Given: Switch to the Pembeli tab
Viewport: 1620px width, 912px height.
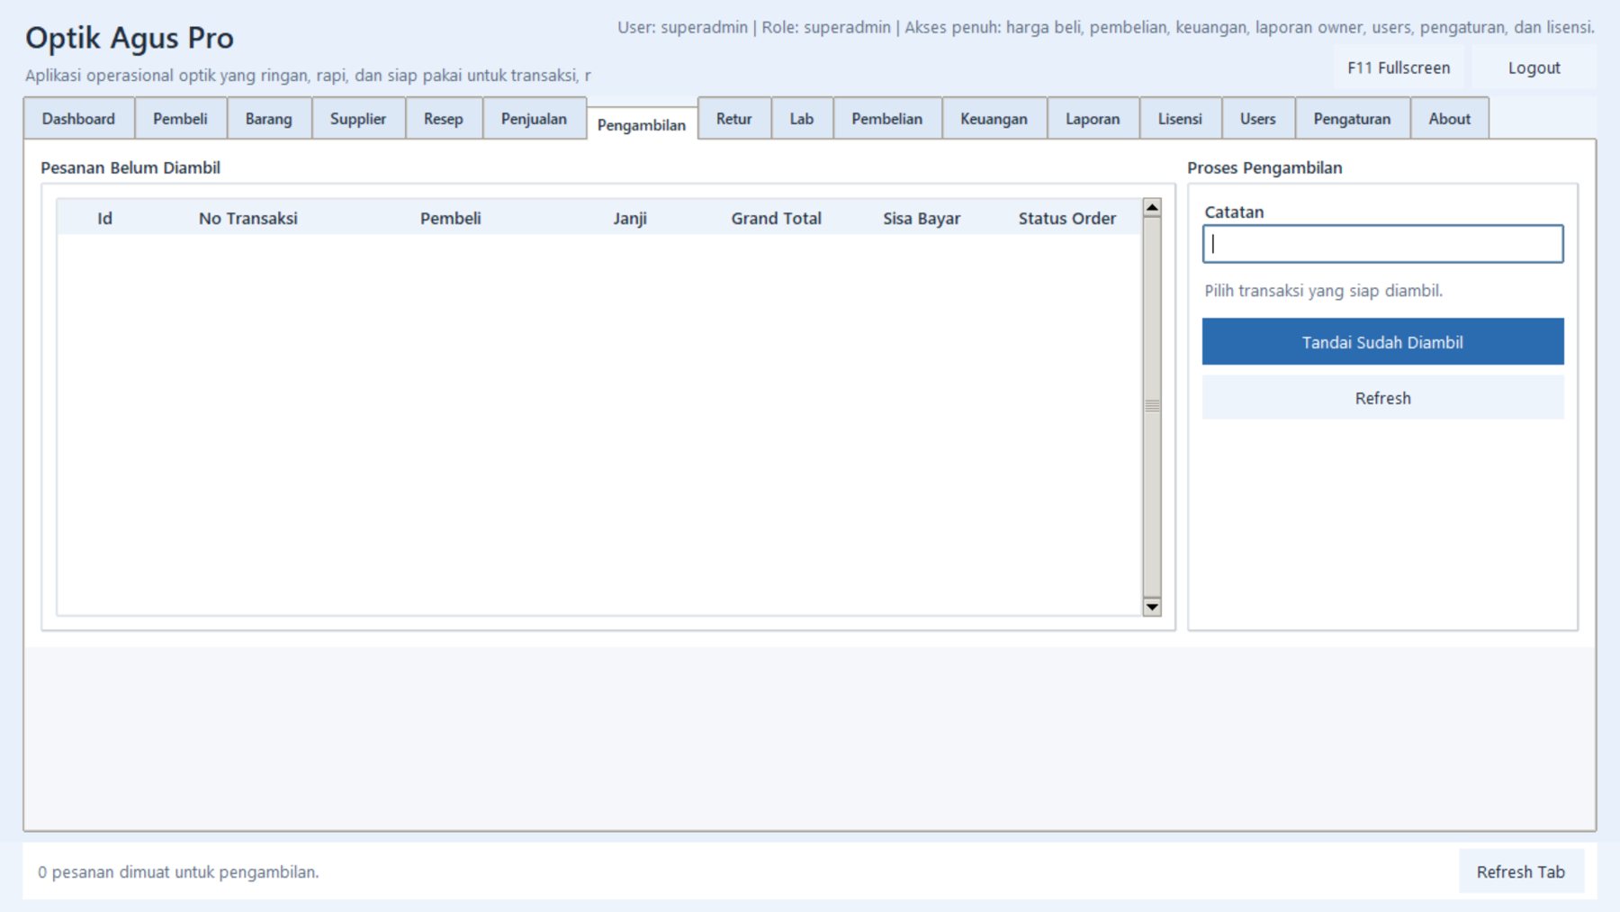Looking at the screenshot, I should coord(180,119).
